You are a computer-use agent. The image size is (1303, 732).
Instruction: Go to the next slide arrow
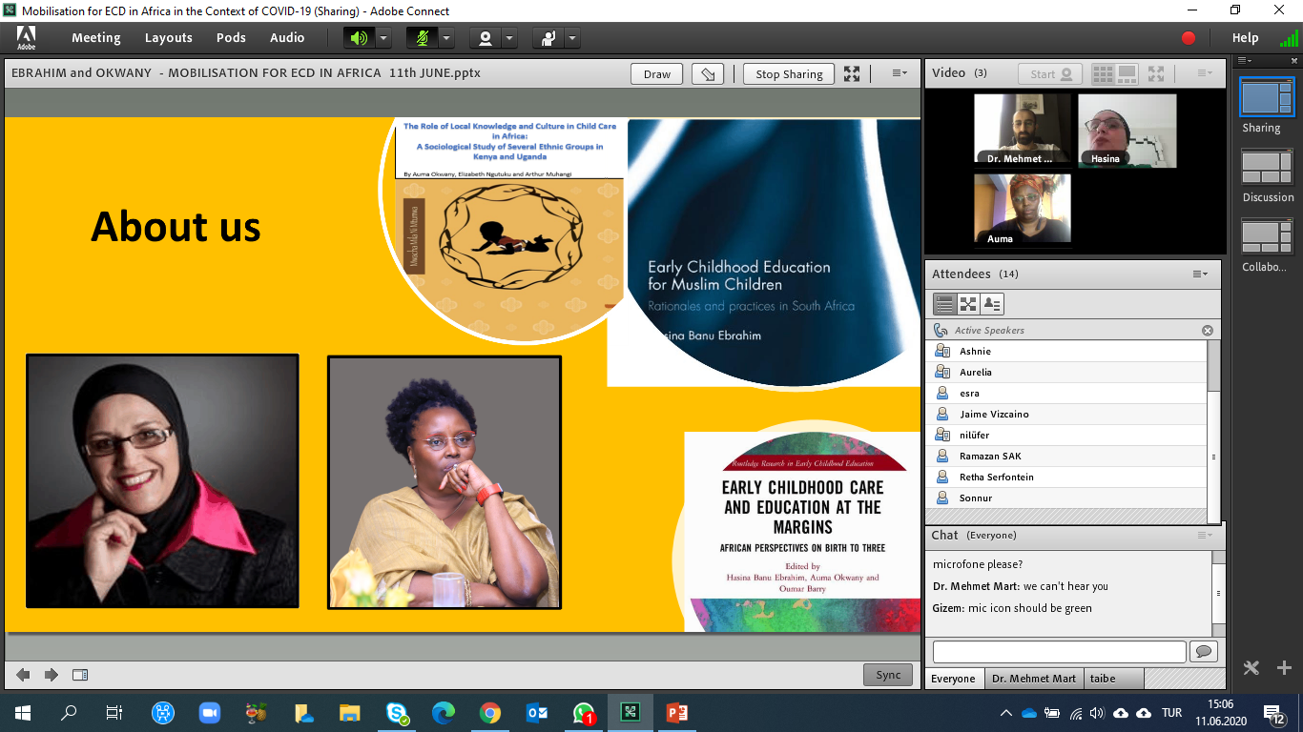click(52, 675)
